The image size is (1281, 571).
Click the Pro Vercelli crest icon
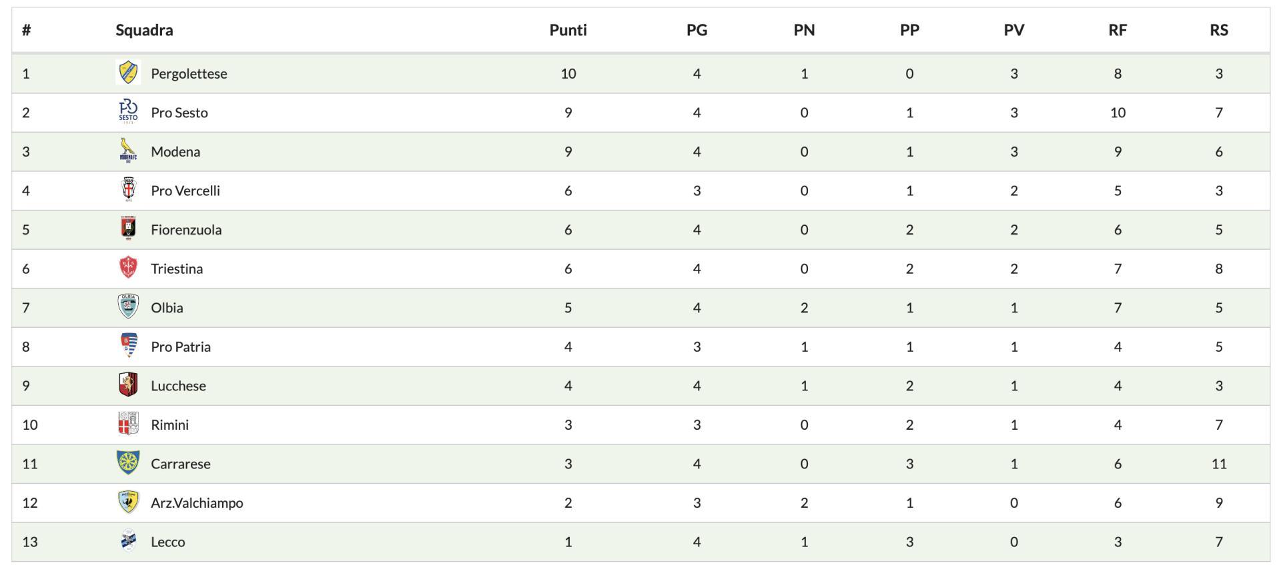click(x=128, y=190)
